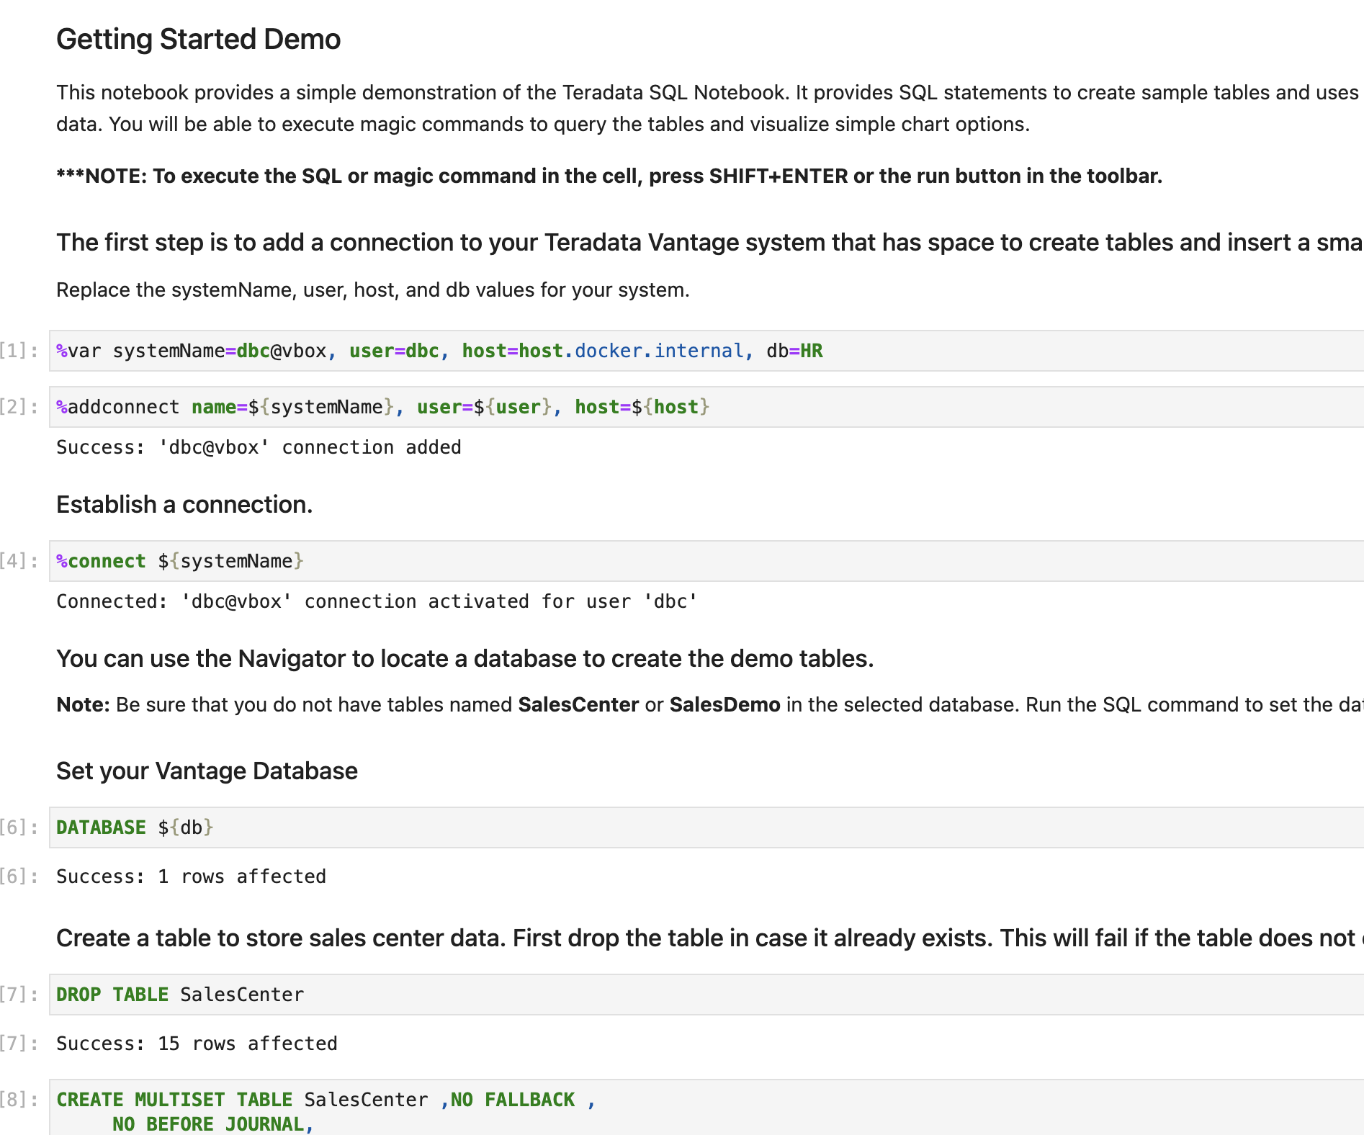The height and width of the screenshot is (1135, 1364).
Task: Select the NO FALLBACK keyword text
Action: pyautogui.click(x=511, y=1099)
